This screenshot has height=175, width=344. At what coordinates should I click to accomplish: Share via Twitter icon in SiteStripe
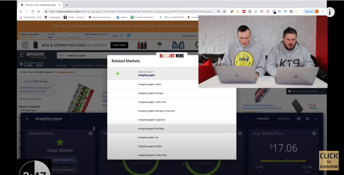coord(128,36)
